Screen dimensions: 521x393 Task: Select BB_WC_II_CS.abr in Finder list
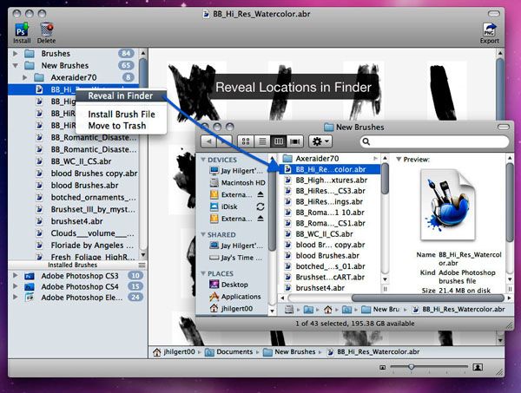(329, 234)
